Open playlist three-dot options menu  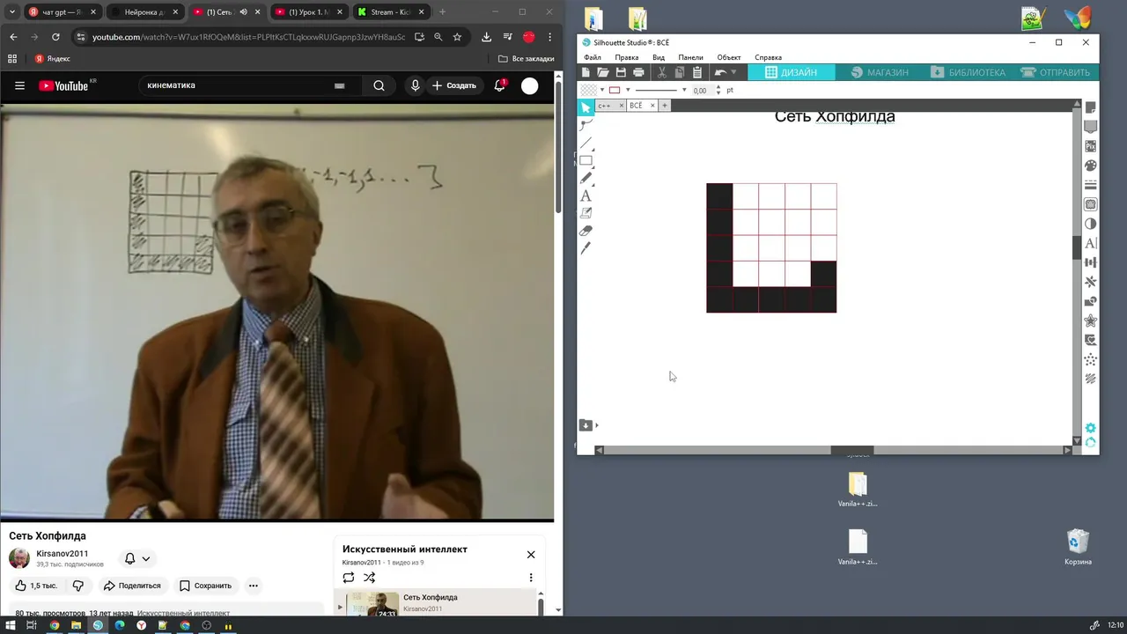(531, 578)
